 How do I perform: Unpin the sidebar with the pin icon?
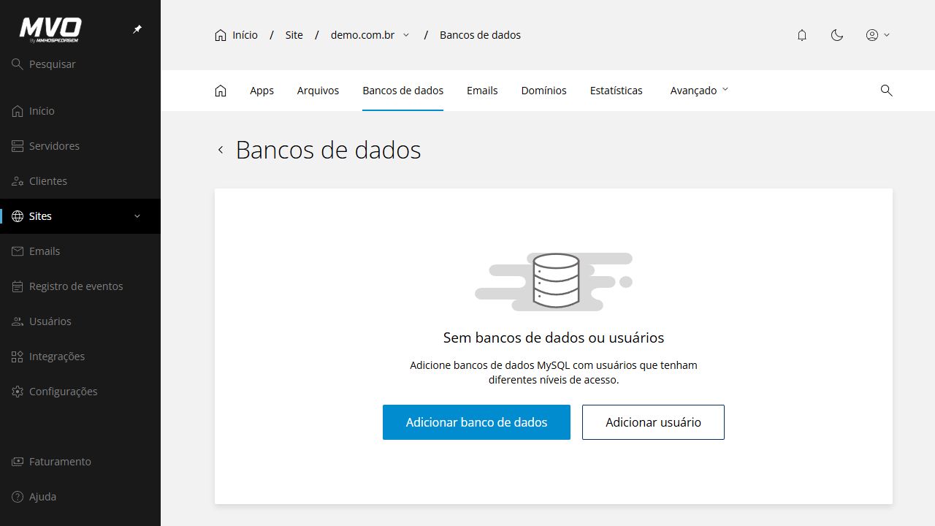(137, 29)
